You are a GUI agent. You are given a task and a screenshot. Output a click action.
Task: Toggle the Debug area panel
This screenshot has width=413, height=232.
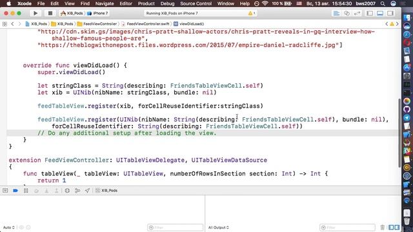click(380, 13)
